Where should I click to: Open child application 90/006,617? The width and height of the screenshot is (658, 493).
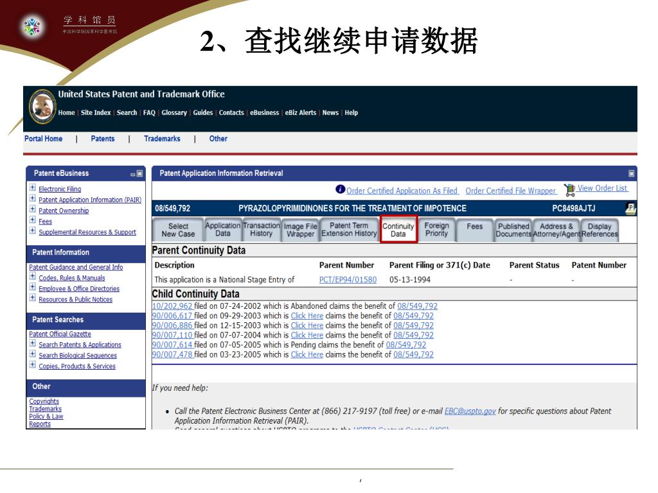coord(172,316)
